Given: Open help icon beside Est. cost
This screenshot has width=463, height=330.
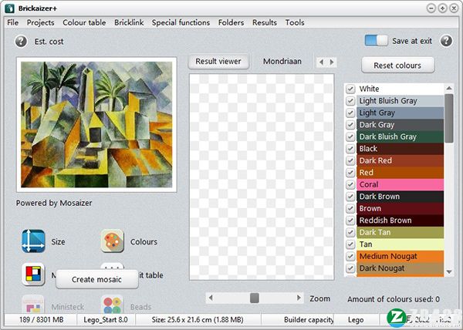Looking at the screenshot, I should pyautogui.click(x=21, y=42).
